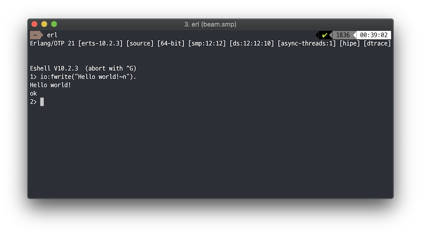421x235 pixels.
Task: Click the 'Eshell V10.2.3' line
Action: 54,68
